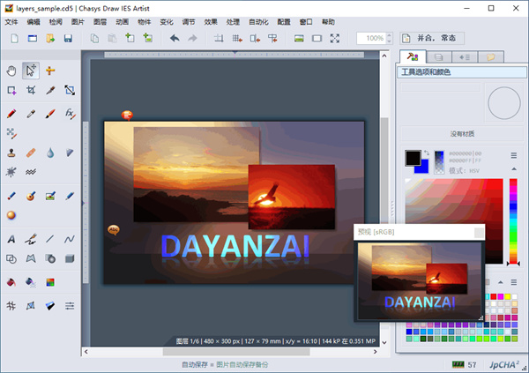Click the preview window close box
The height and width of the screenshot is (373, 529).
[x=479, y=232]
